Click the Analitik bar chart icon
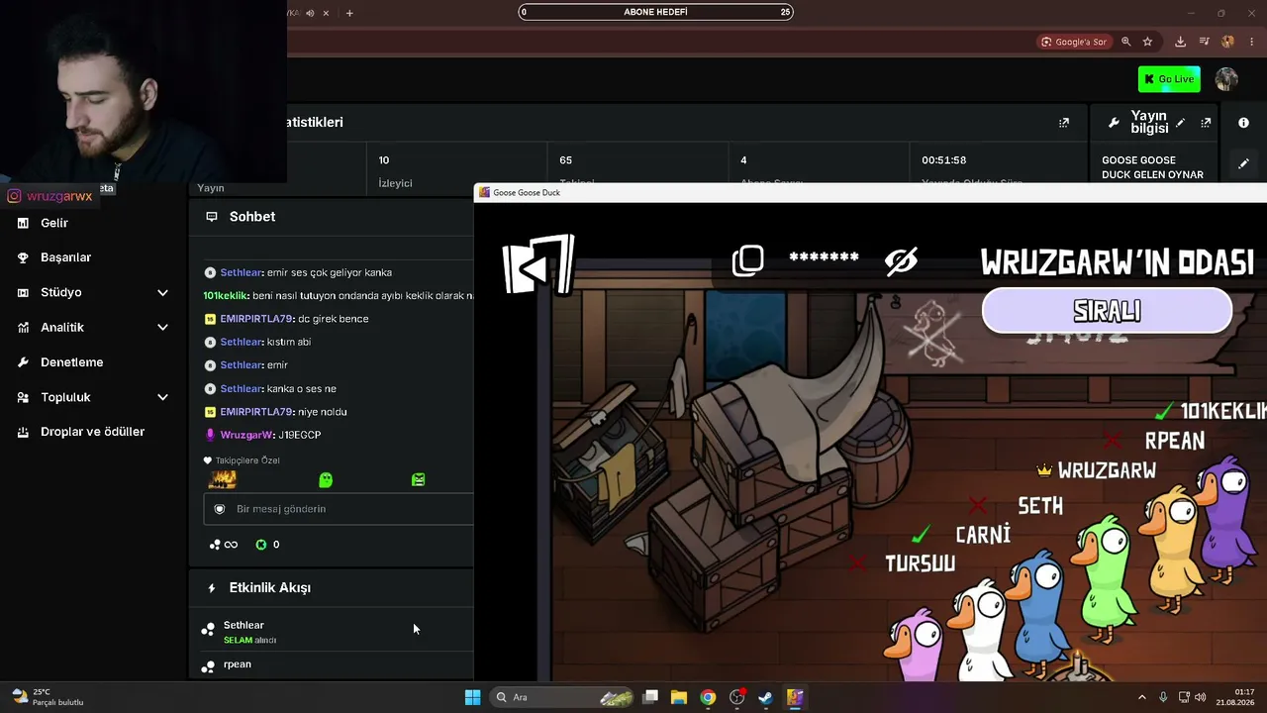This screenshot has height=713, width=1267. click(x=23, y=327)
